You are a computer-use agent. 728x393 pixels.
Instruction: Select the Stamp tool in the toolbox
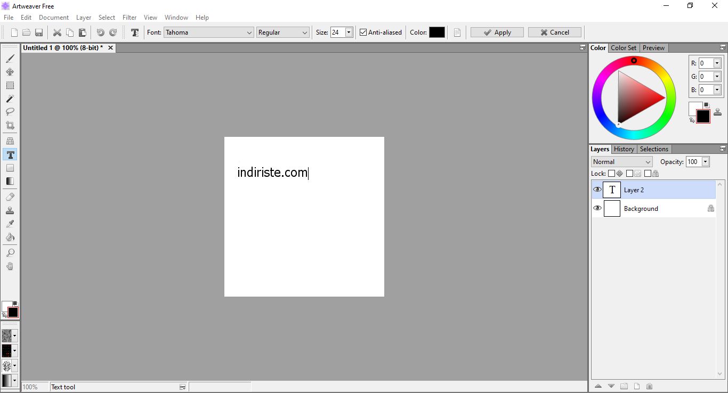coord(10,210)
